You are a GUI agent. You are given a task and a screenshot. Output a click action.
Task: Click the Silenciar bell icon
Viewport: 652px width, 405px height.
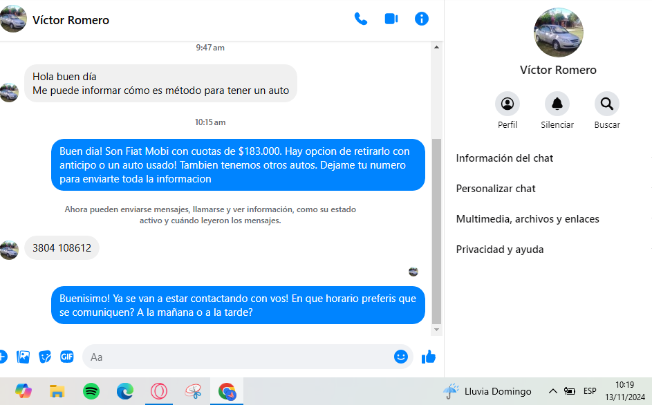pyautogui.click(x=557, y=104)
